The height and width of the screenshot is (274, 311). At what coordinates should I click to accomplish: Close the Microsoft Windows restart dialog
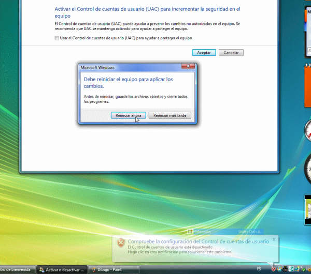point(188,66)
